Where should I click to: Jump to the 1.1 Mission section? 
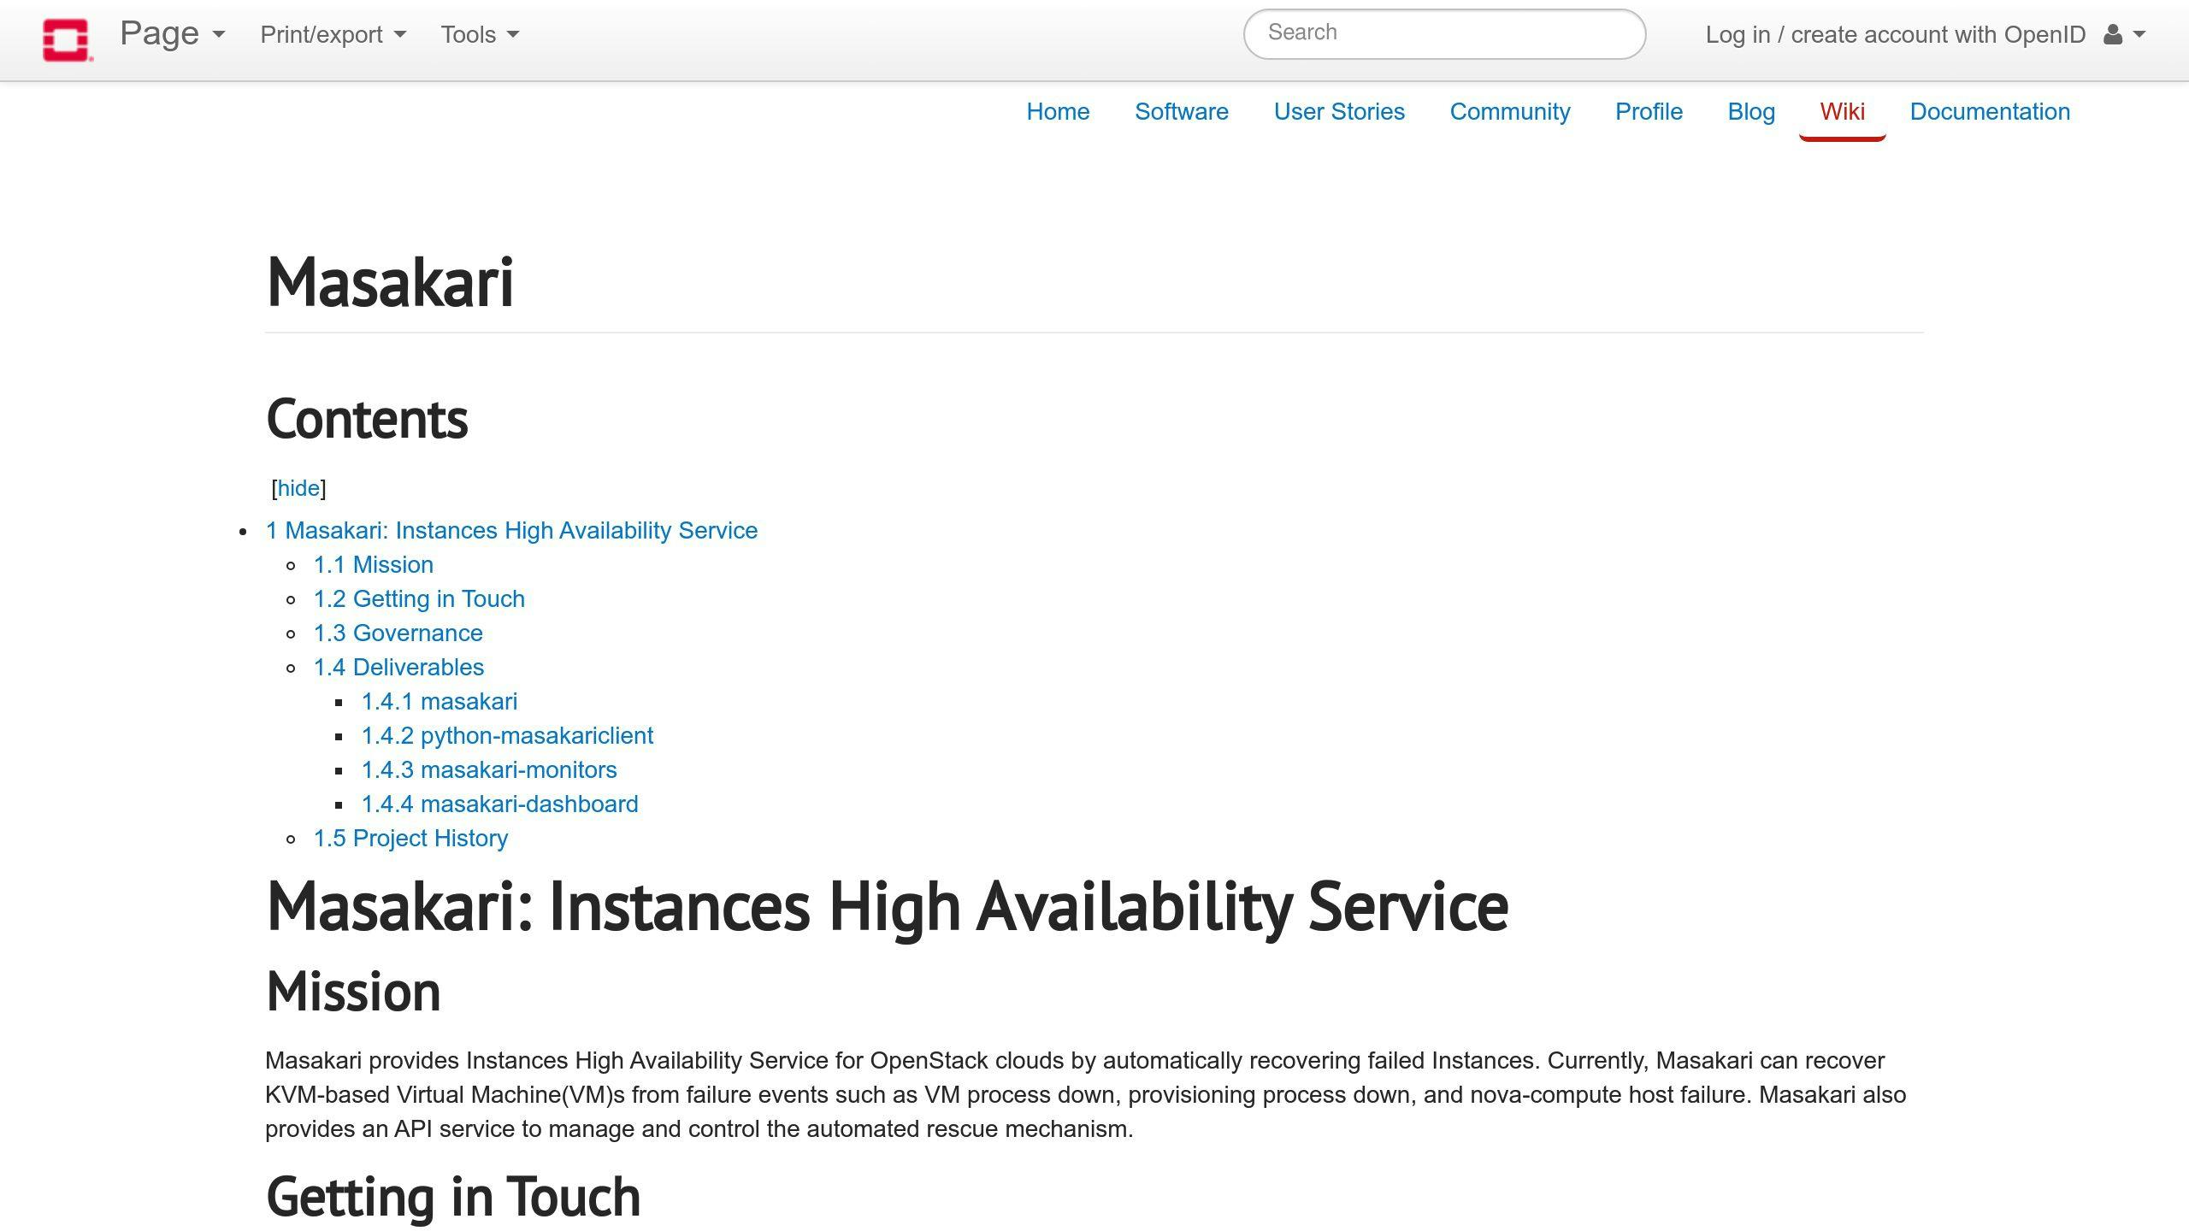(373, 565)
